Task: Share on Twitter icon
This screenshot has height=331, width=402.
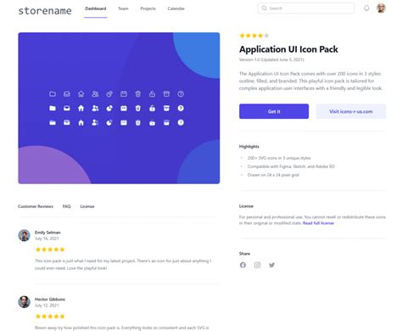Action: coord(271,265)
